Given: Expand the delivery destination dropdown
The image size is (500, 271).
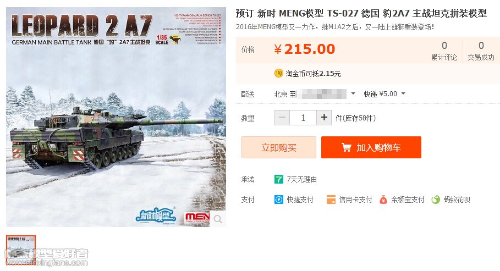Looking at the screenshot, I should 353,93.
